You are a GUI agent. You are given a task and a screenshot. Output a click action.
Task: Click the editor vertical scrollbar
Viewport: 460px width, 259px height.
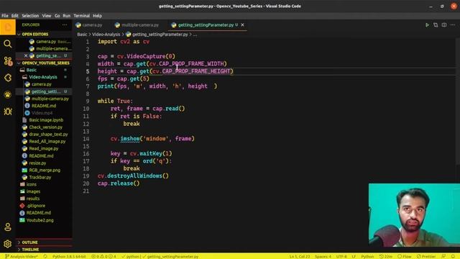click(458, 101)
